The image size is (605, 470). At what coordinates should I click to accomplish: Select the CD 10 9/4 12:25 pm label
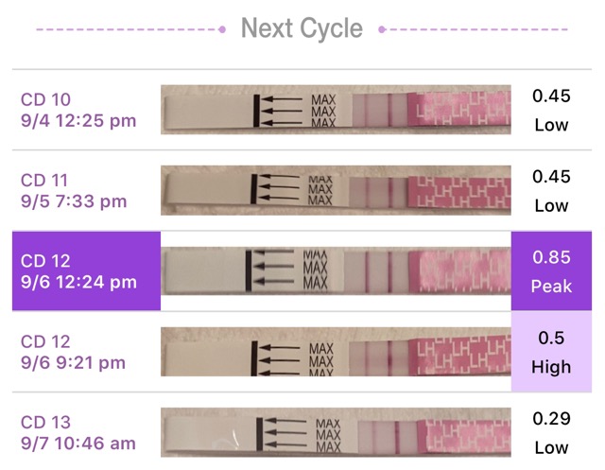coord(79,110)
